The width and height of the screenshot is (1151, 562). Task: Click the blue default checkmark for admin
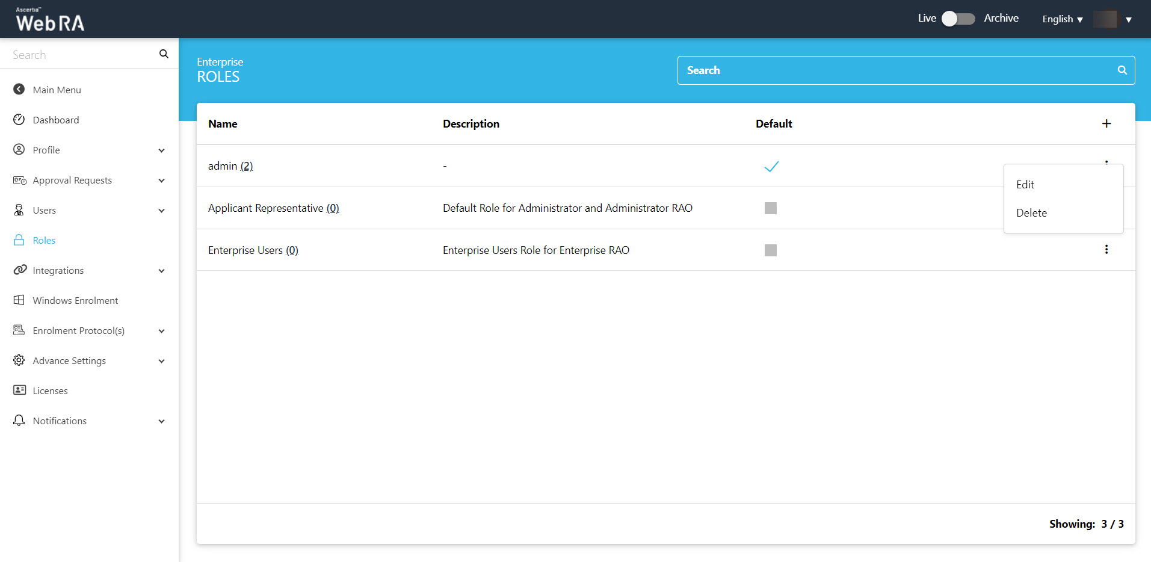click(x=771, y=167)
